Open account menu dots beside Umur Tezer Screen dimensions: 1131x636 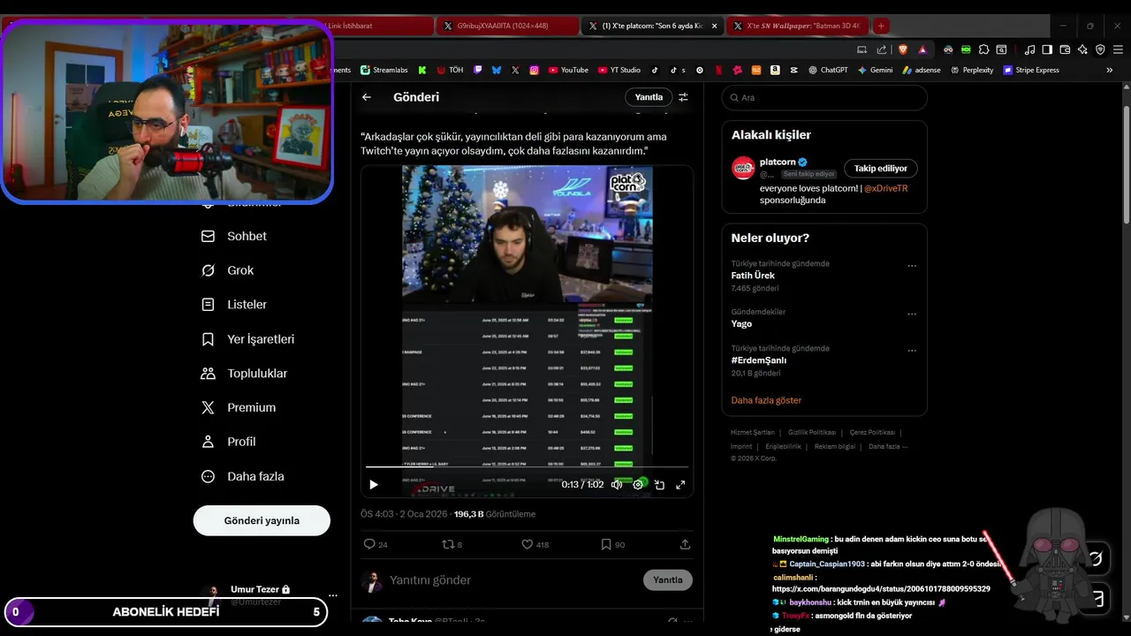click(x=333, y=594)
